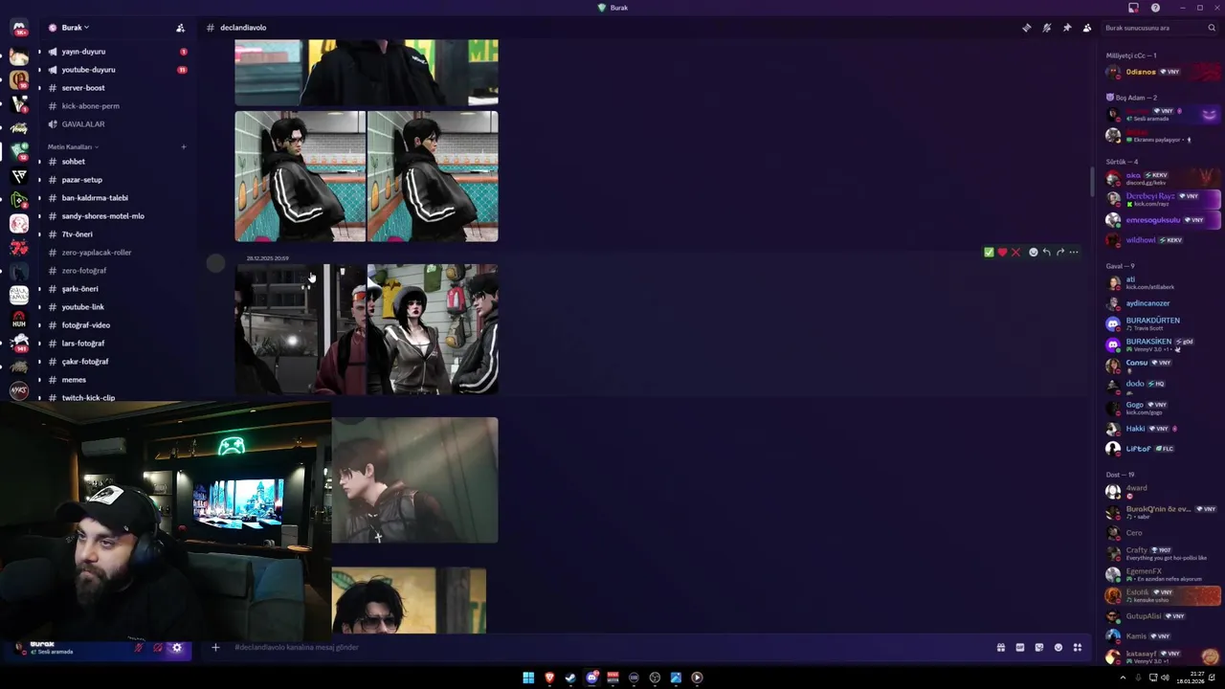Expand the arrow beside yayın-duyuru
The height and width of the screenshot is (689, 1225).
point(39,52)
